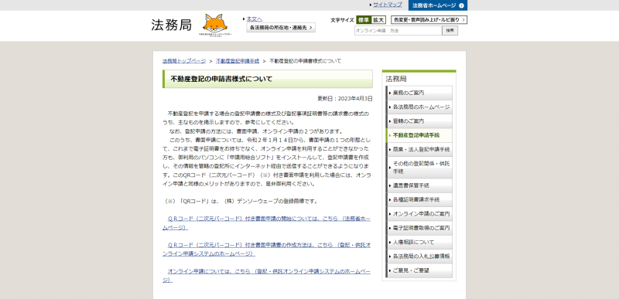Open 不動産登記申請手続 breadcrumb link
Viewport: 619px width, 299px height.
click(238, 61)
